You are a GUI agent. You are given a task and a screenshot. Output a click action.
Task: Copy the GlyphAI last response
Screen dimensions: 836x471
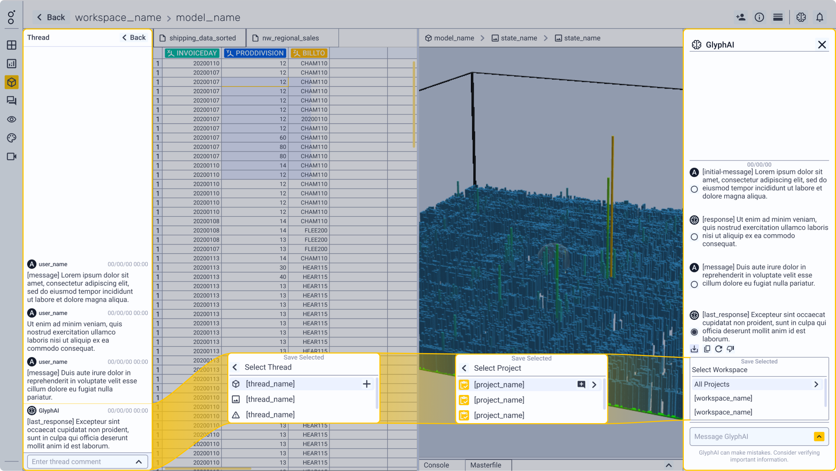707,349
